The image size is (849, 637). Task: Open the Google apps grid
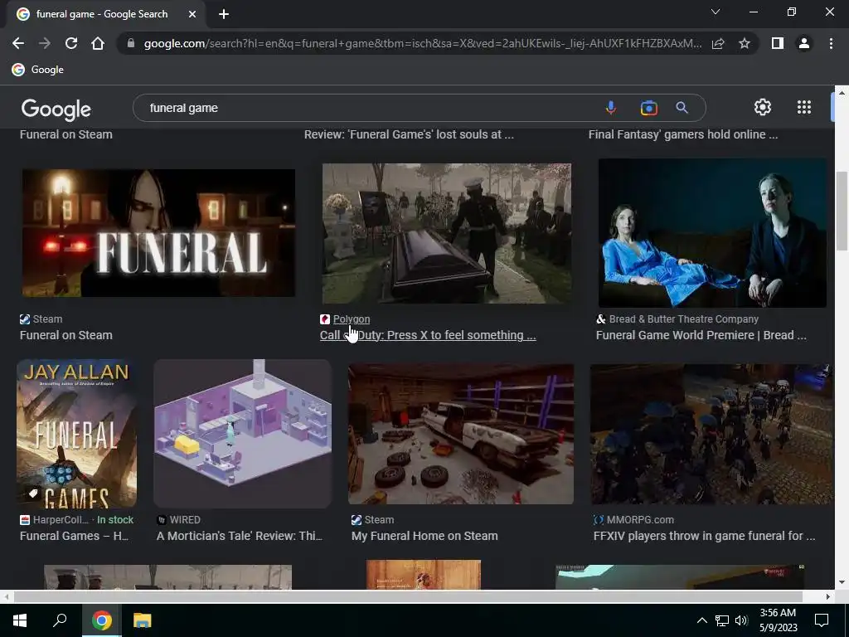pos(804,107)
